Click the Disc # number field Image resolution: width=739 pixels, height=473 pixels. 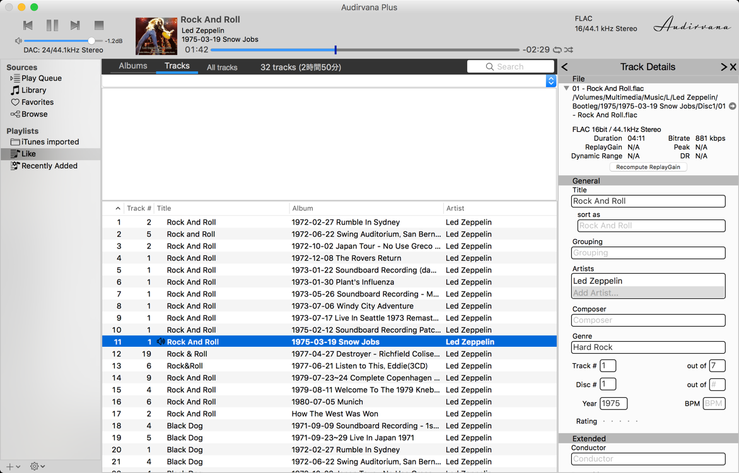coord(607,384)
